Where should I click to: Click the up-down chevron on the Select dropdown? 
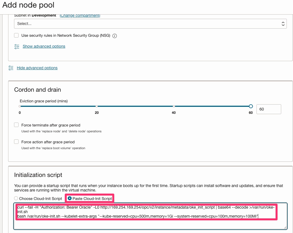[283, 24]
